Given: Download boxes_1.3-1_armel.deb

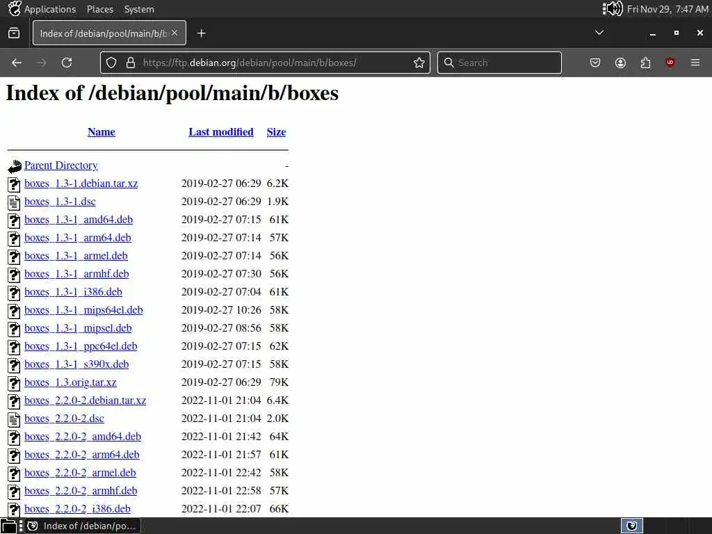Looking at the screenshot, I should tap(76, 256).
